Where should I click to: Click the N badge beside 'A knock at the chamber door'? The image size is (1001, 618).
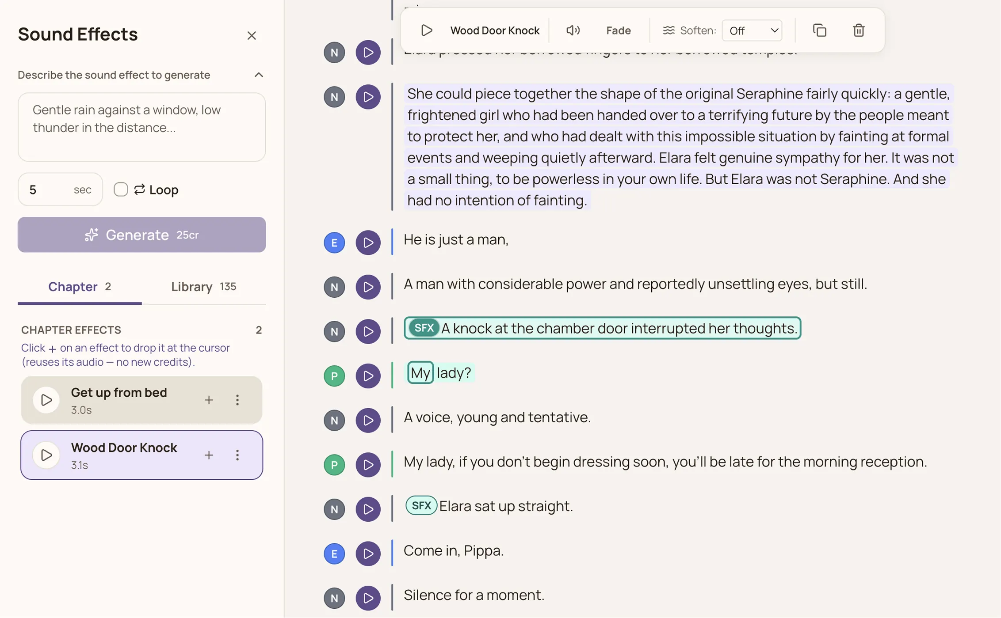click(334, 331)
